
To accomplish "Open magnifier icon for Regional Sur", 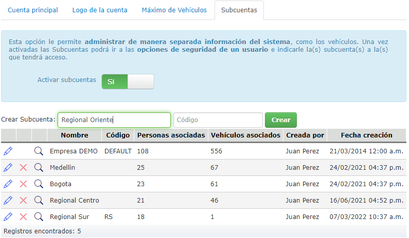I will pos(39,216).
